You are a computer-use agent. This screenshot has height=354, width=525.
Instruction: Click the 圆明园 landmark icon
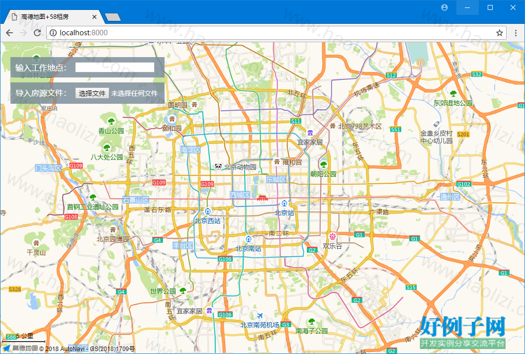coord(194,105)
